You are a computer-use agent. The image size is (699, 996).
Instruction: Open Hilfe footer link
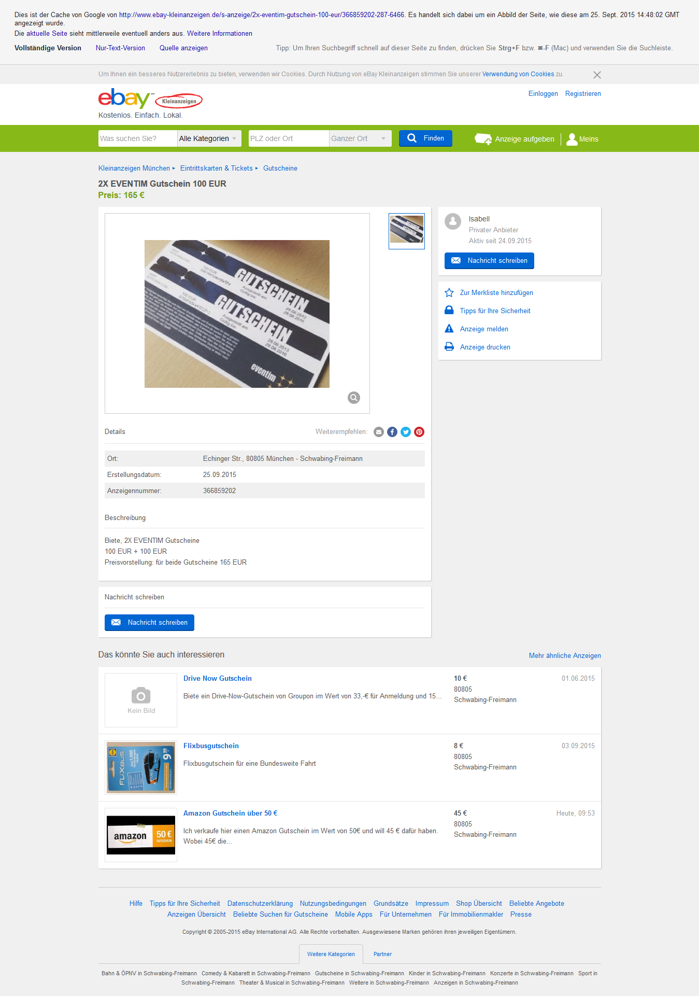point(136,904)
